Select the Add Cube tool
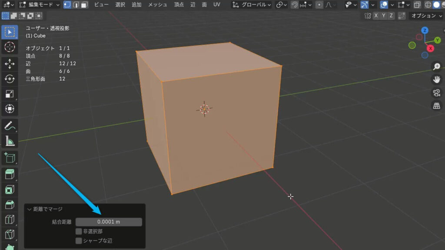 tap(10, 158)
